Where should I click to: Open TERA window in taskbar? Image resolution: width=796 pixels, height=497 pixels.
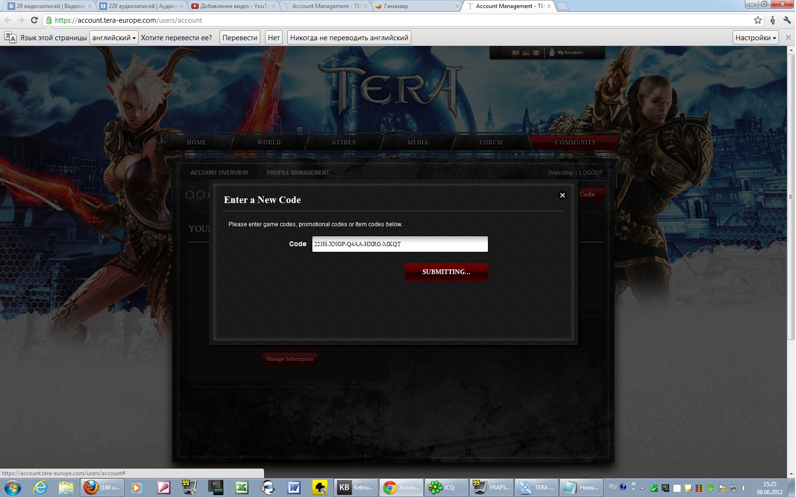point(536,488)
